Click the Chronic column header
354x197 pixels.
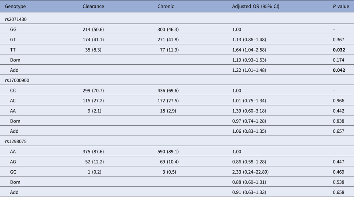coord(166,7)
